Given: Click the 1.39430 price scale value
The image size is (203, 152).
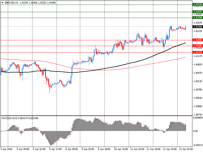Looking at the screenshot, I should pos(198,98).
